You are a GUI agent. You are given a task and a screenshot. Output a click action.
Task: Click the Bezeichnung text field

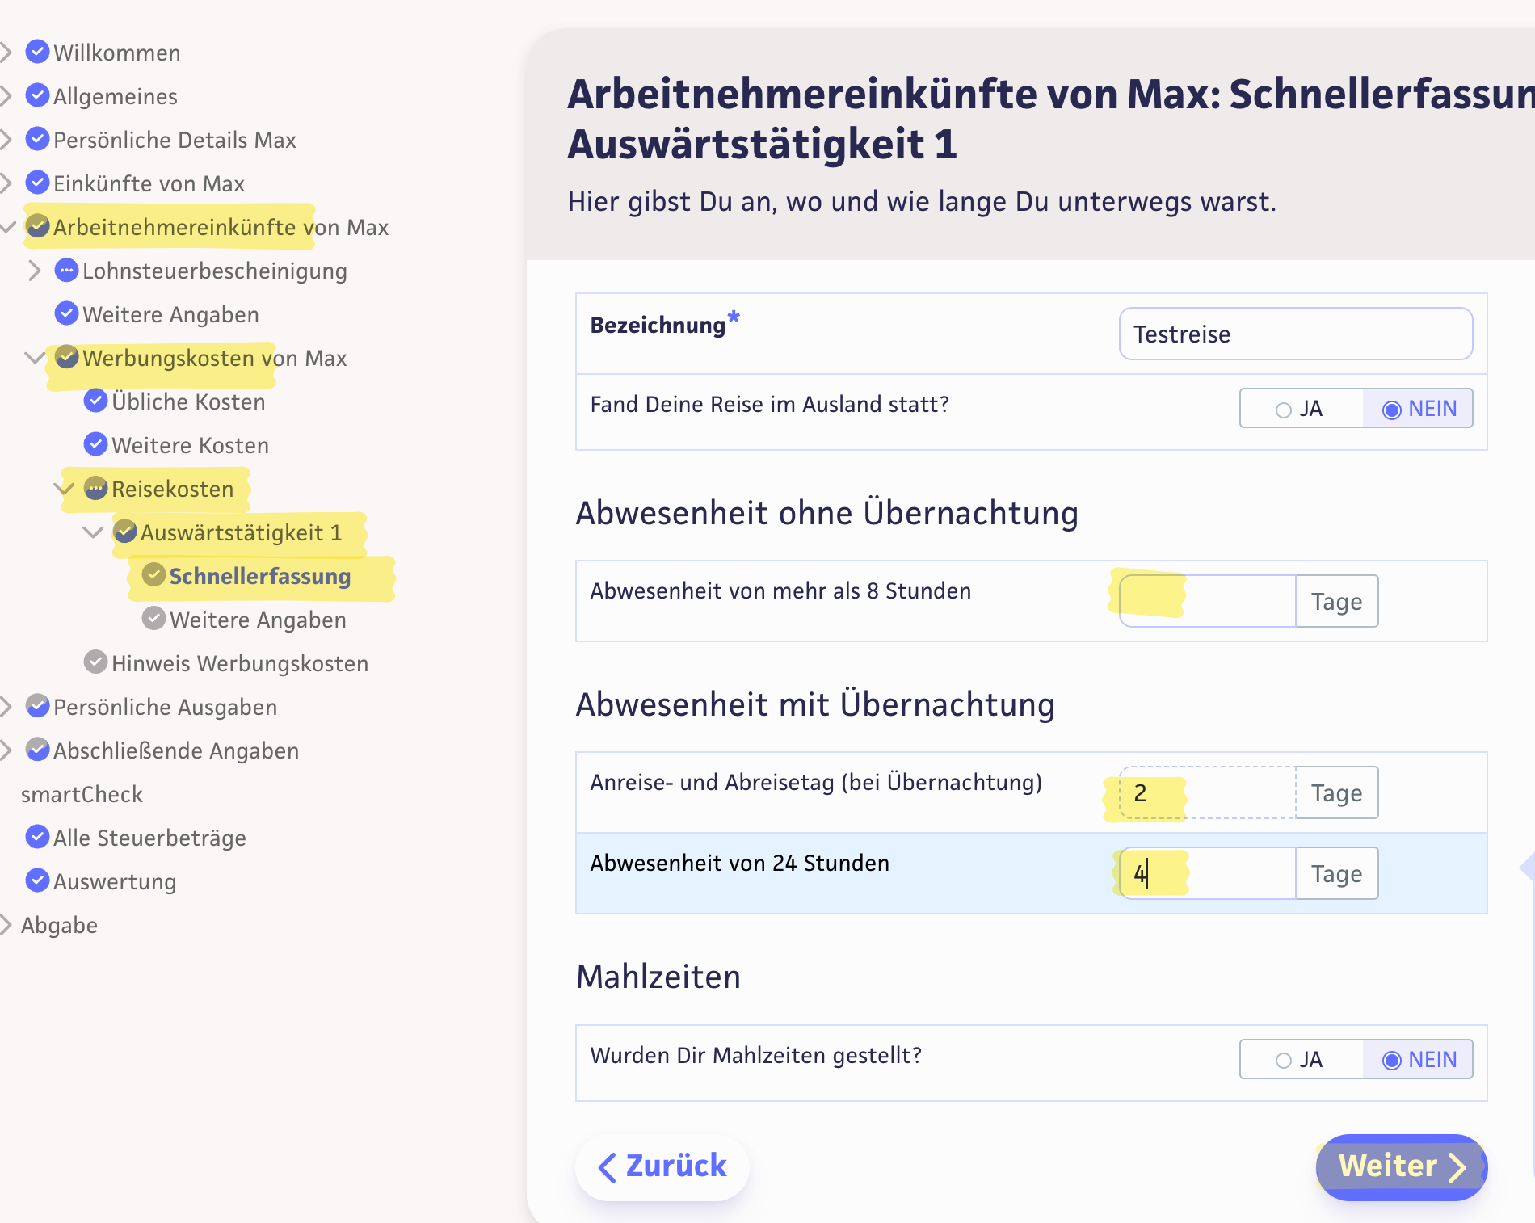[1295, 334]
